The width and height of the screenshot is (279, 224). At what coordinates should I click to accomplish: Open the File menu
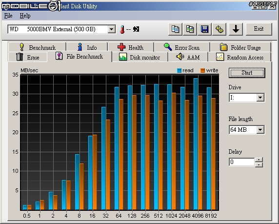(8, 16)
